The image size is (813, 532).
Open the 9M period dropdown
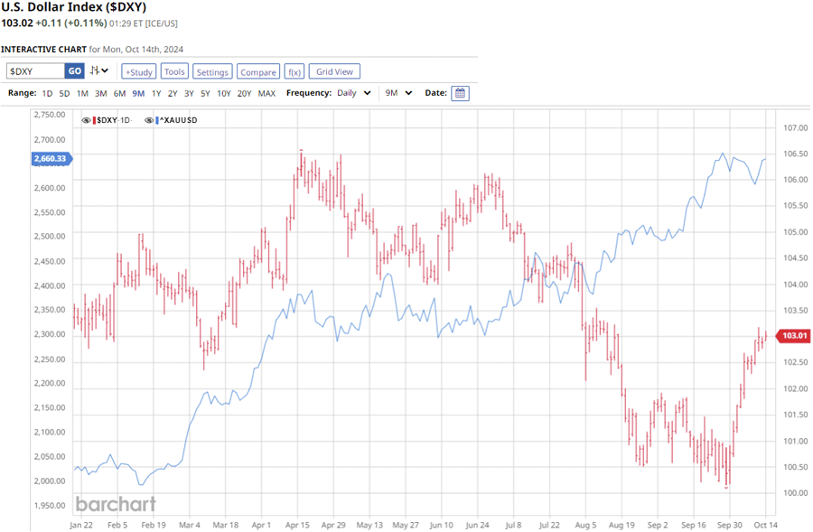(x=398, y=93)
